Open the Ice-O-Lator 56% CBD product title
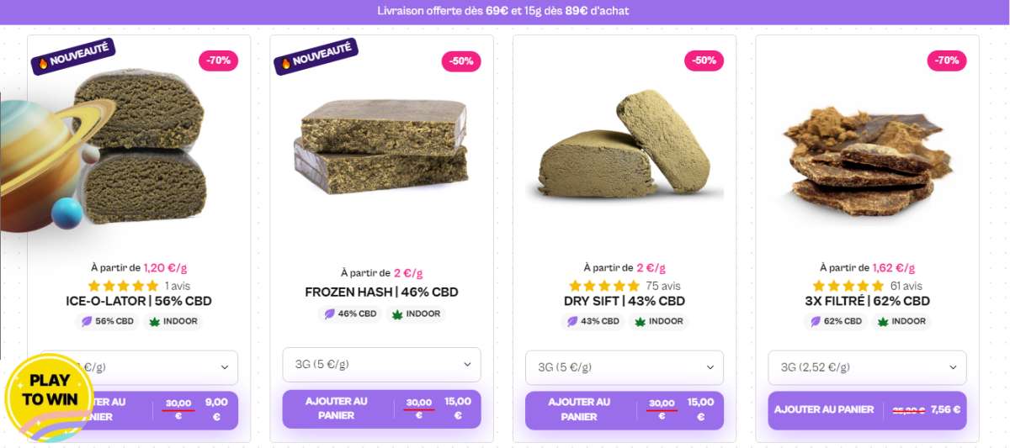Image resolution: width=1010 pixels, height=448 pixels. [139, 301]
